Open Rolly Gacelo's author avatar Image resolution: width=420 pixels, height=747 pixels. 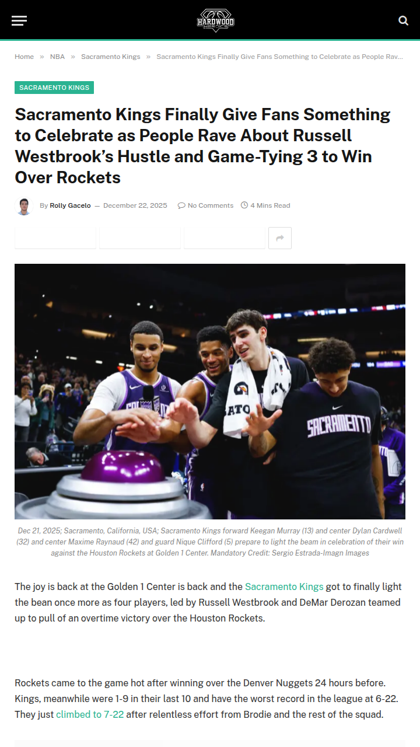[x=24, y=206]
